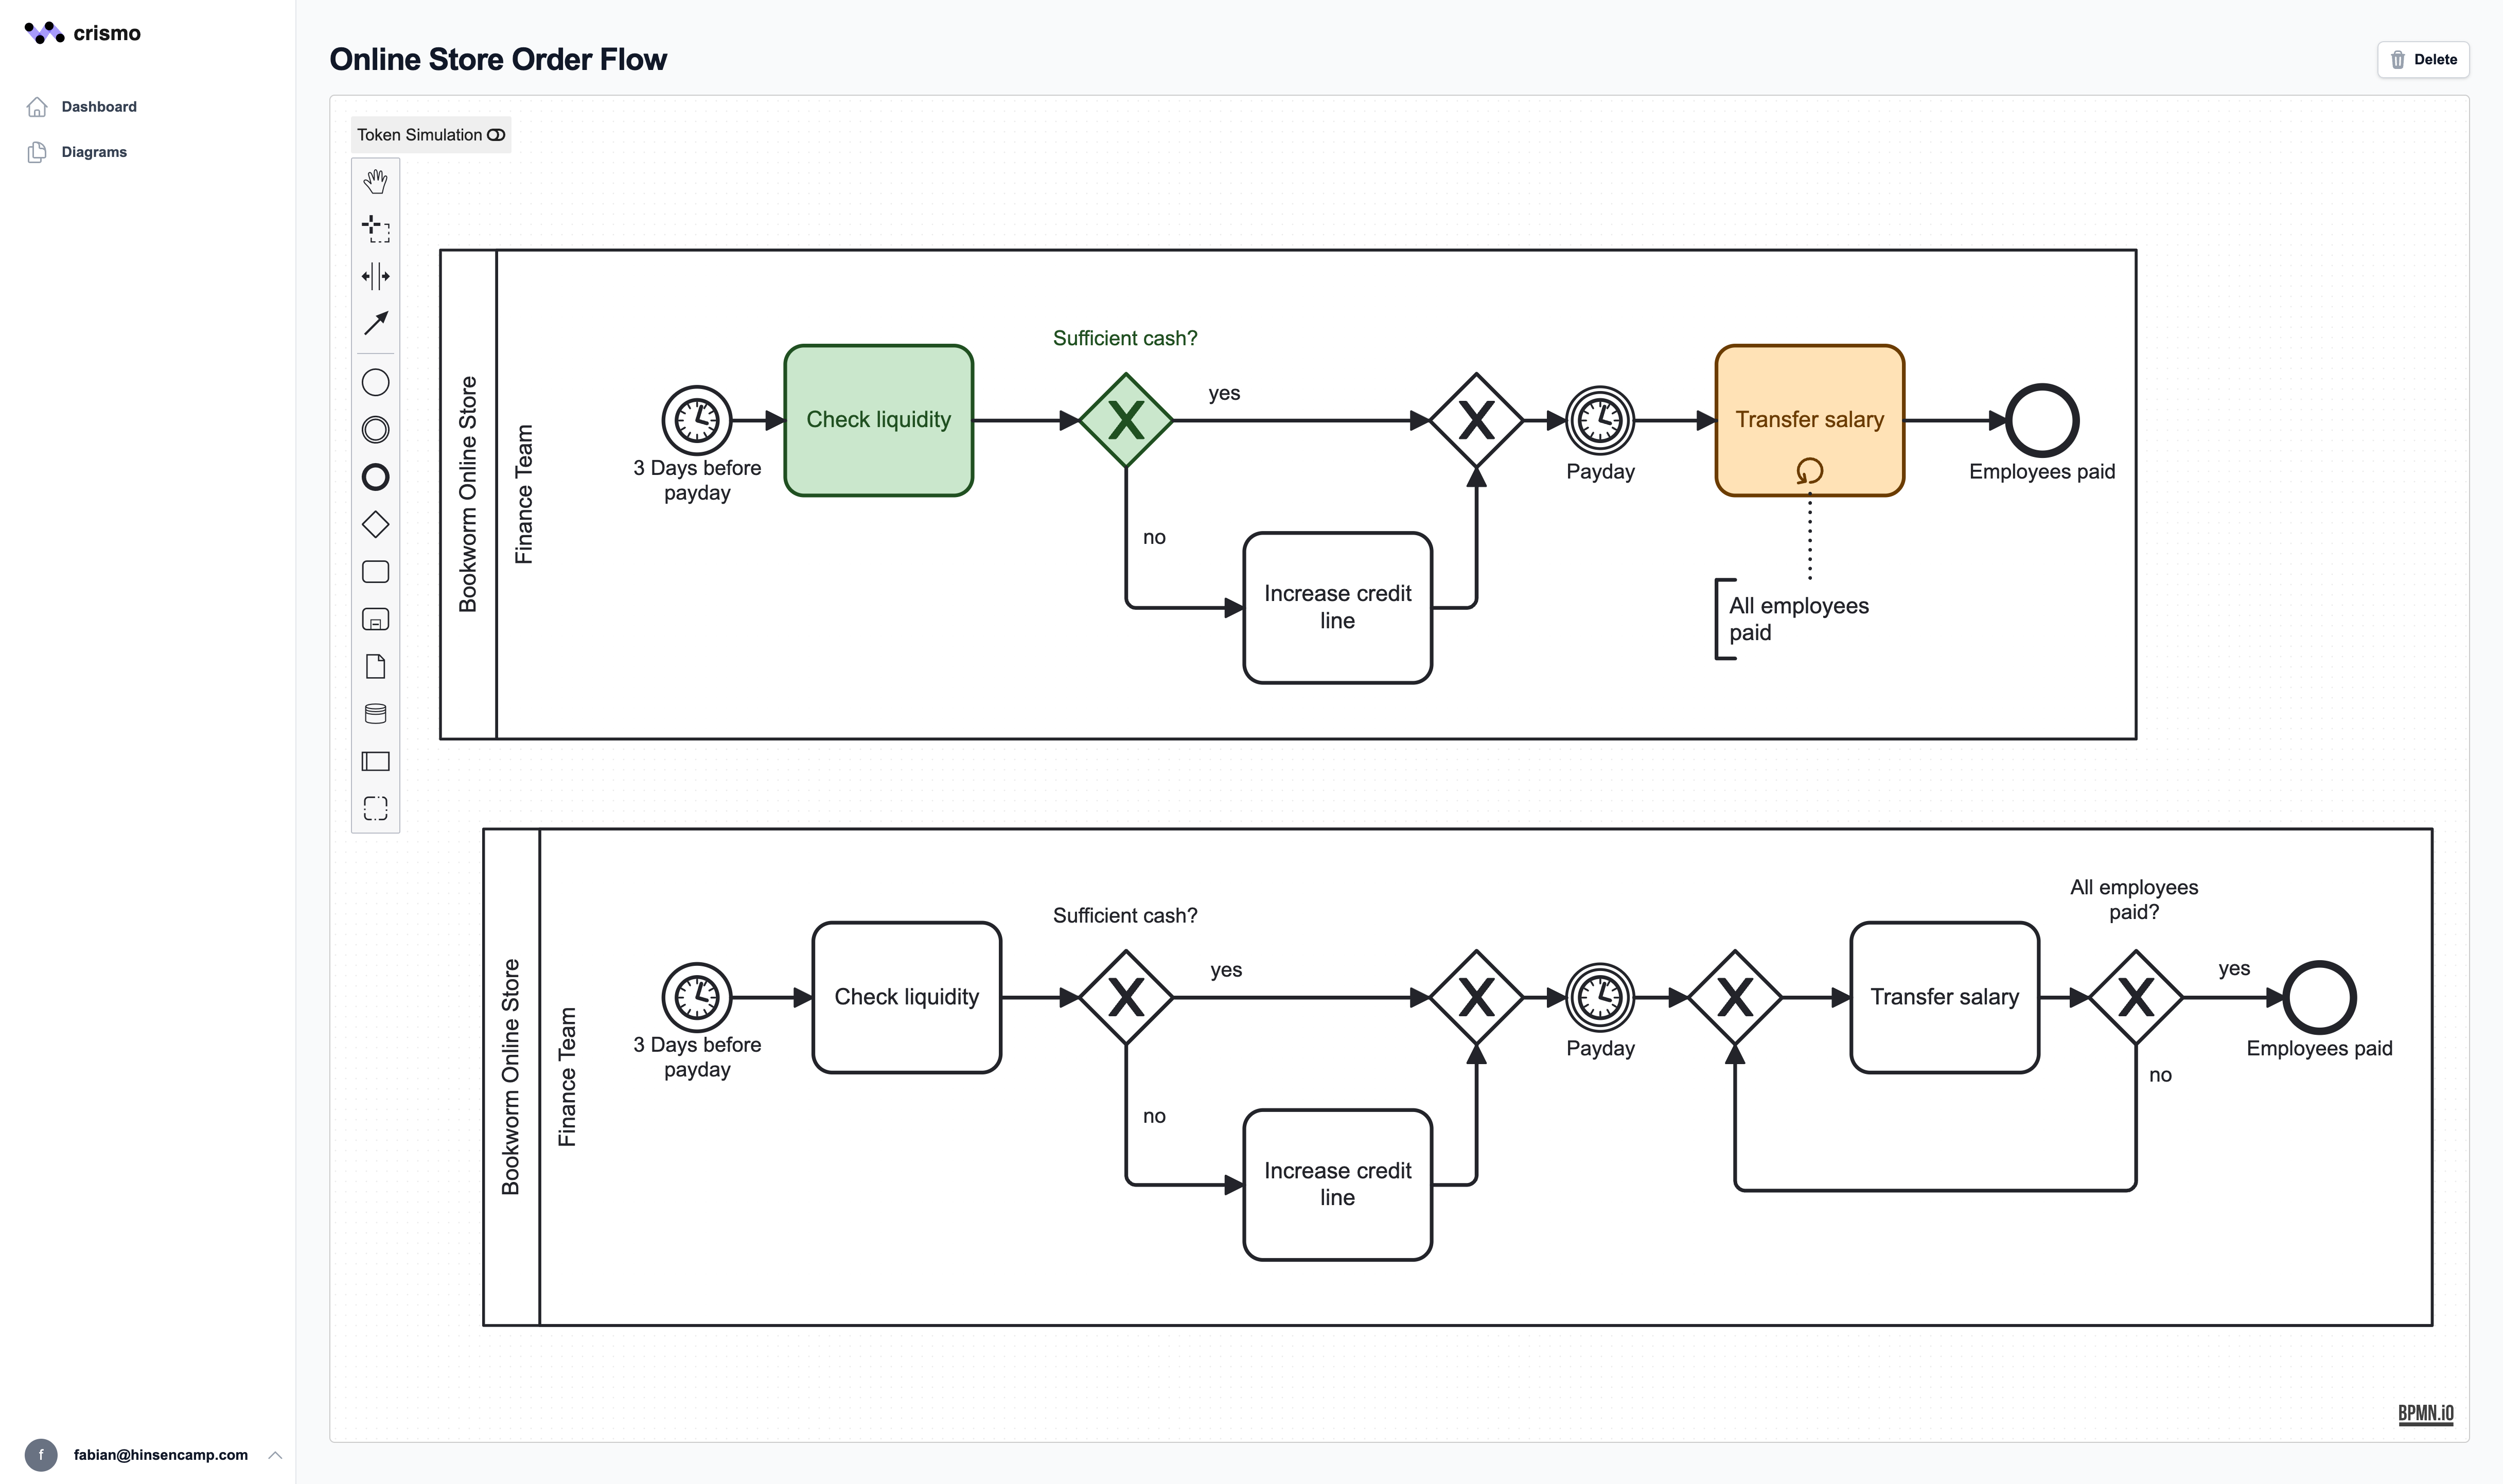
Task: Expand the user account menu chevron
Action: click(x=275, y=1455)
